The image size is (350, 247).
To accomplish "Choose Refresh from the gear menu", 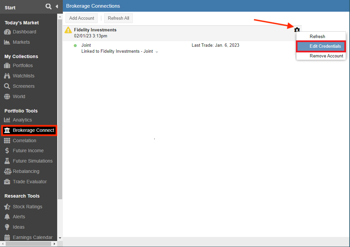I will (321, 37).
